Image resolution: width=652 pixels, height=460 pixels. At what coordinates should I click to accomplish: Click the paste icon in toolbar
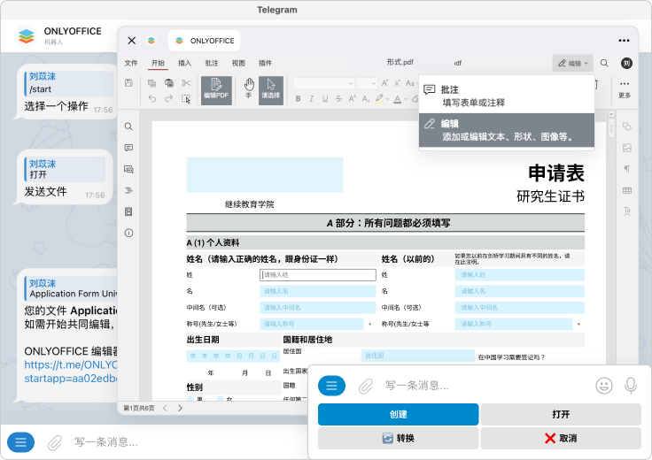[x=169, y=83]
